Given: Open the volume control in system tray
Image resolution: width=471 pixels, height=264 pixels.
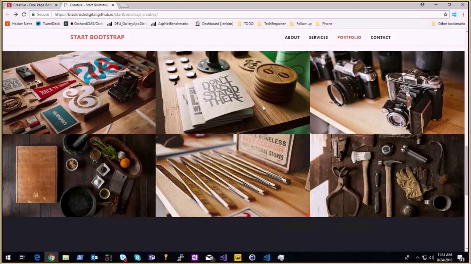Looking at the screenshot, I should [431, 257].
